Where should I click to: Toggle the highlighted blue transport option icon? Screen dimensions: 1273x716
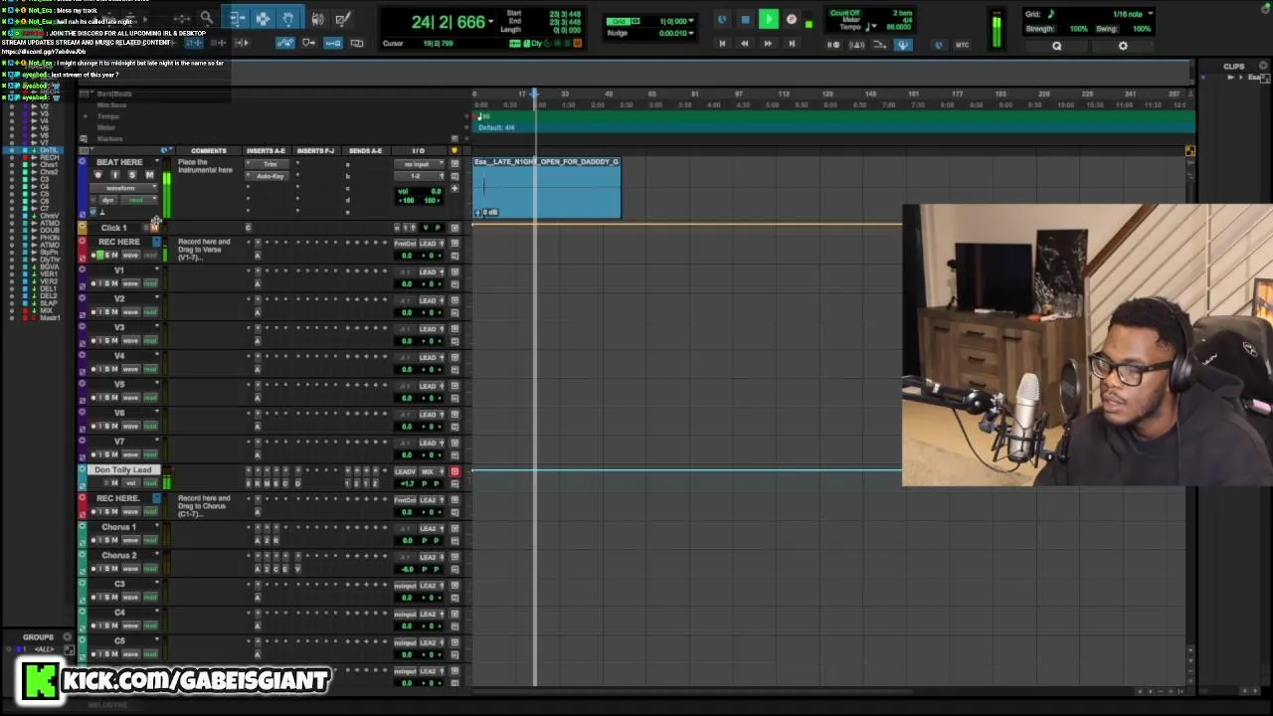tap(903, 45)
